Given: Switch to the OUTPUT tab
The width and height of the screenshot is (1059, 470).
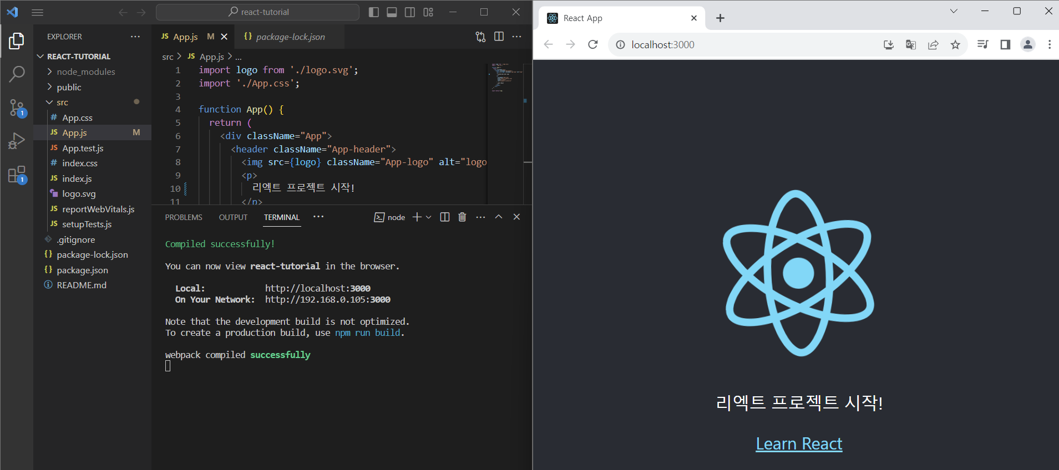Looking at the screenshot, I should 233,217.
